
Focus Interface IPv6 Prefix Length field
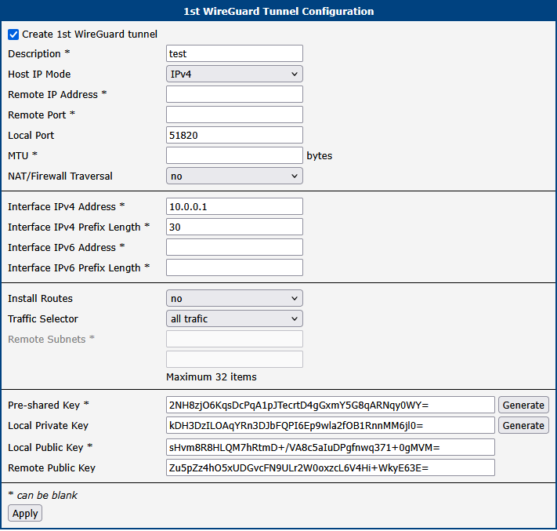tap(234, 267)
